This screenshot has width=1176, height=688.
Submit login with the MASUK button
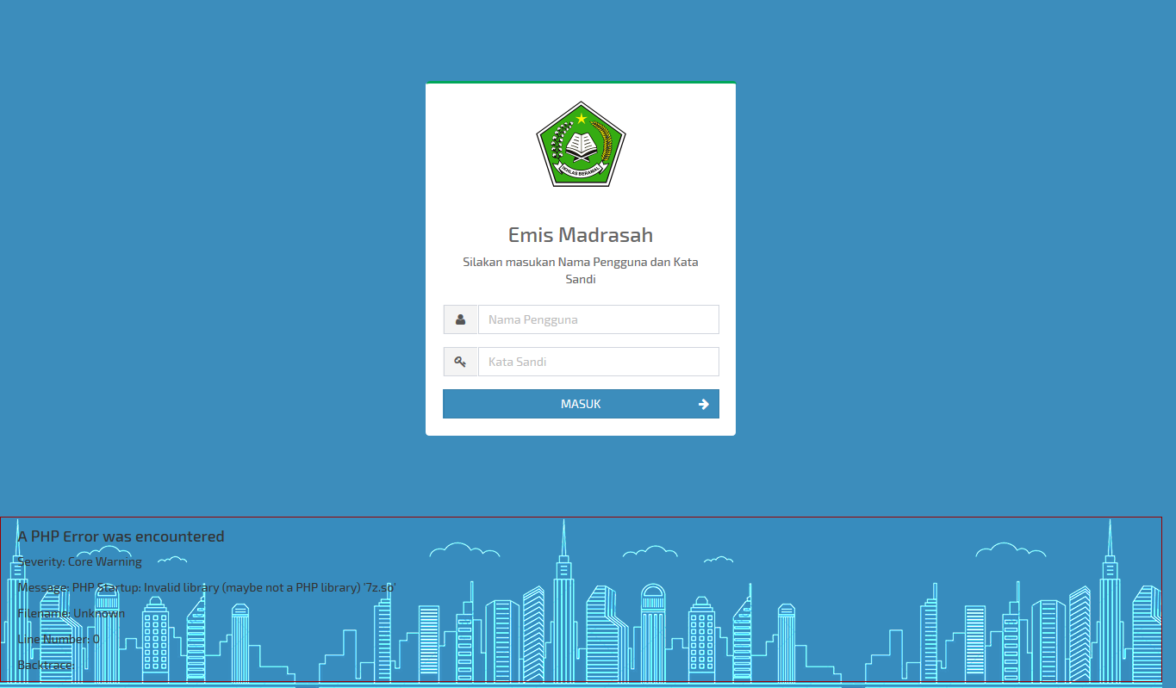tap(581, 404)
